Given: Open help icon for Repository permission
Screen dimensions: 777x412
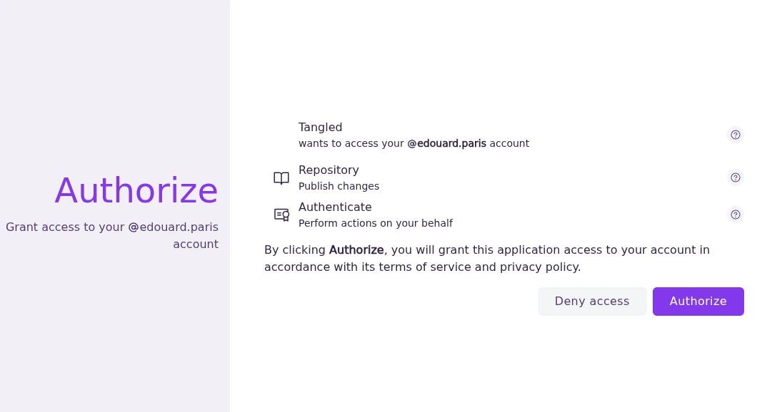Looking at the screenshot, I should point(736,177).
